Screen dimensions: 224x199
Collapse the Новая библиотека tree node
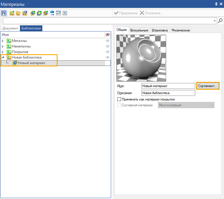(x=3, y=57)
